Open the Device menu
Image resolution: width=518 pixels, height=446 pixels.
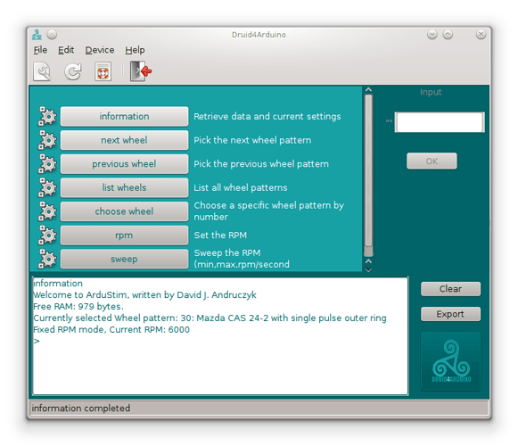(100, 50)
